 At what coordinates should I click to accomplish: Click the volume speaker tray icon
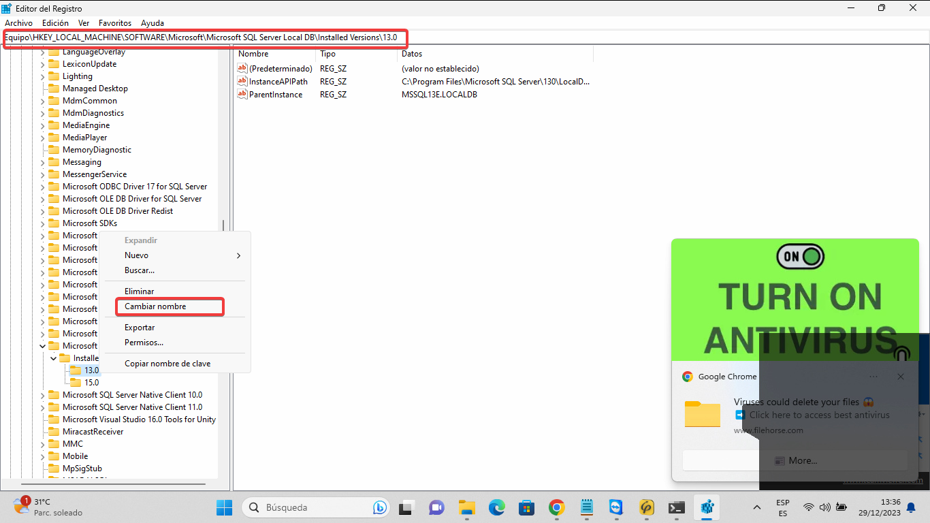(x=825, y=507)
